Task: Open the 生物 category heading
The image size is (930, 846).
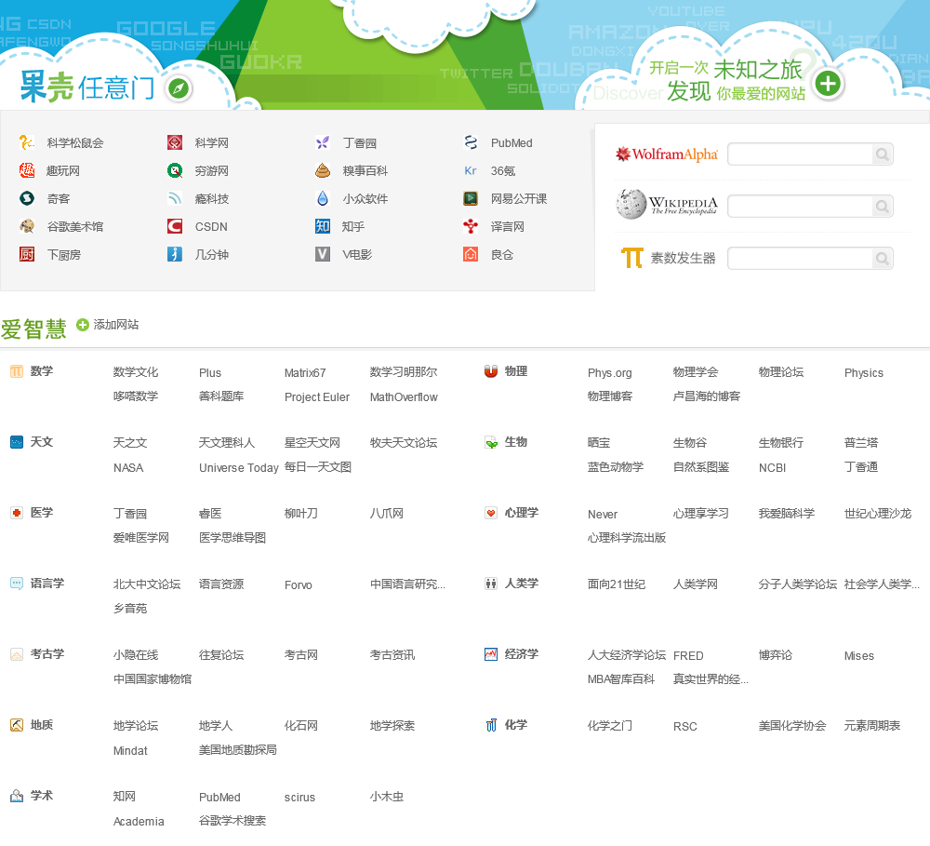Action: click(x=515, y=442)
